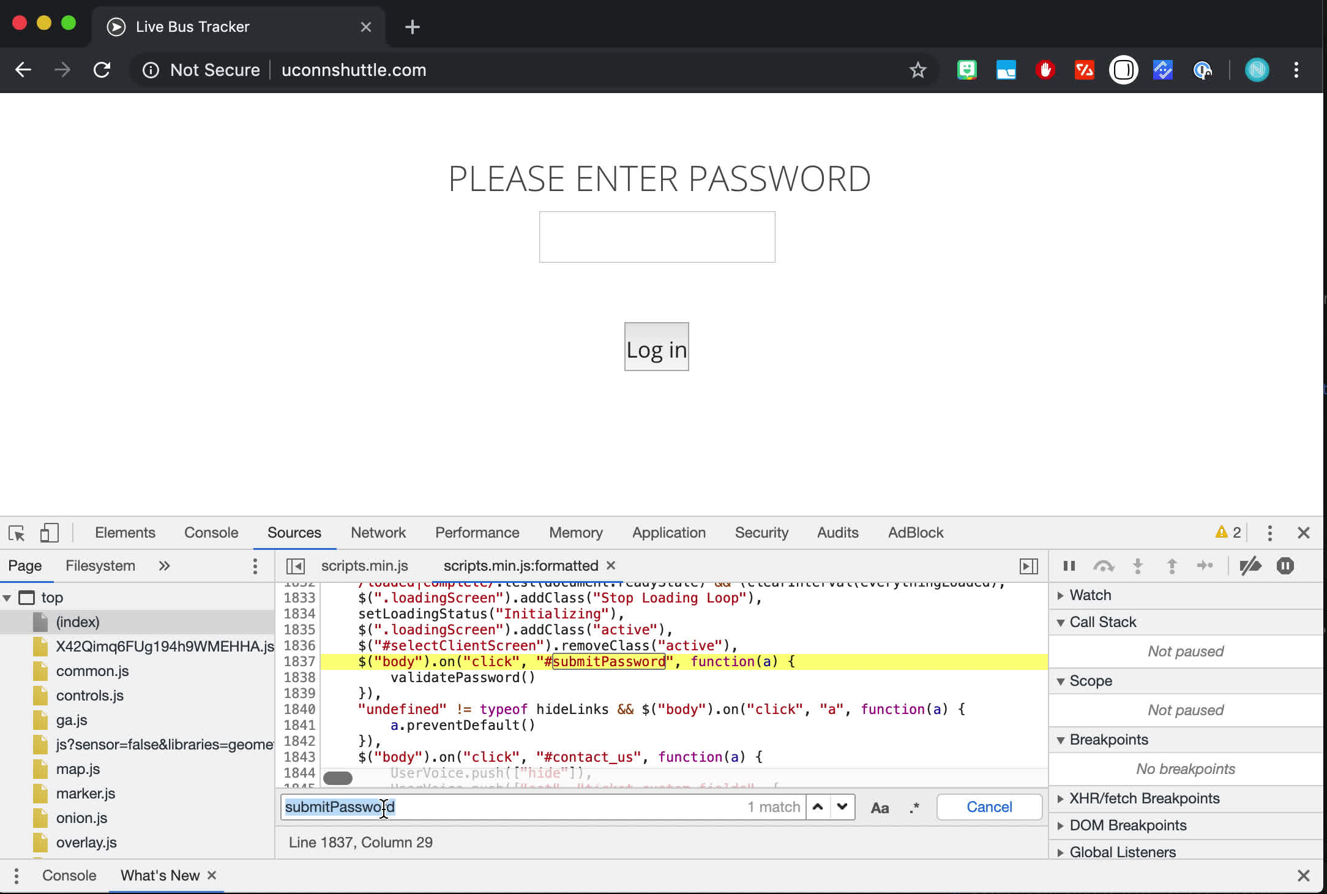
Task: Jump to previous search match
Action: click(x=818, y=807)
